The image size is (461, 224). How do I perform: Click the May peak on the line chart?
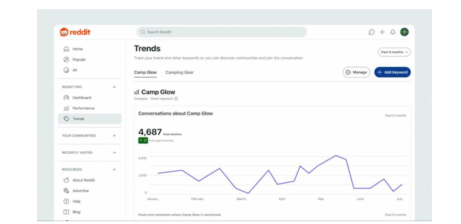click(336, 156)
